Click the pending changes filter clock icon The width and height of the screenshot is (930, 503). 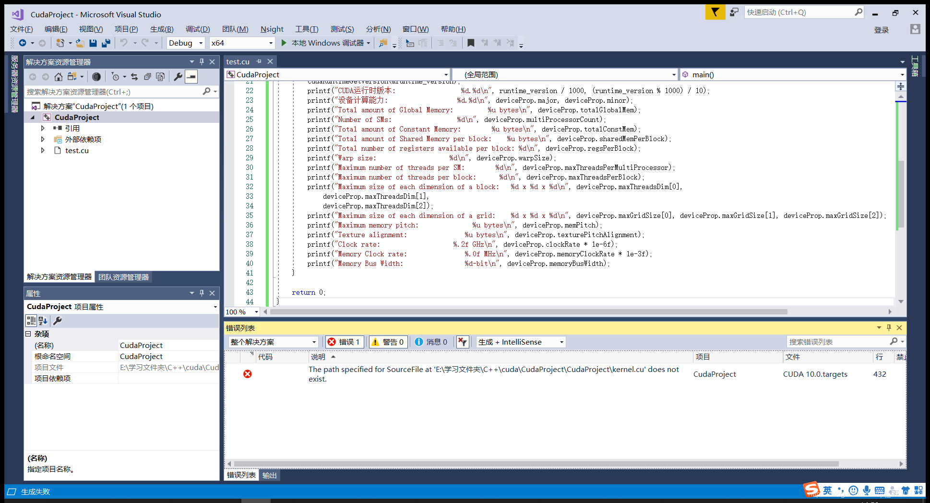(x=115, y=77)
